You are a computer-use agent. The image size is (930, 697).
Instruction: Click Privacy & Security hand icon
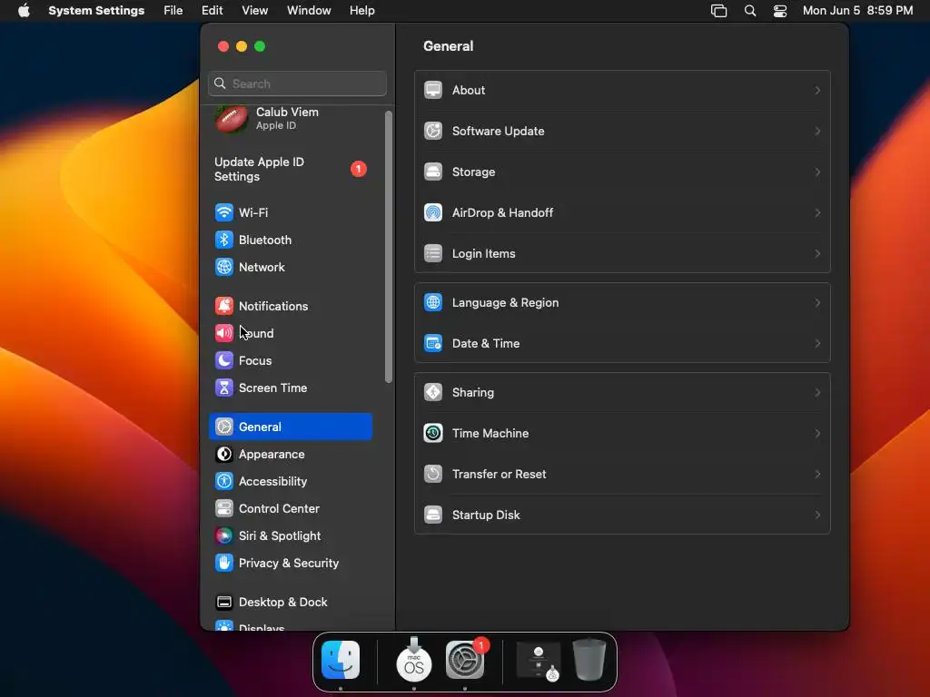tap(223, 563)
